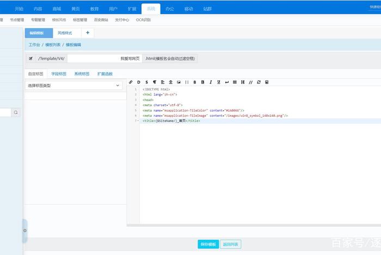
Task: Add a new tab with the plus button
Action: (88, 33)
